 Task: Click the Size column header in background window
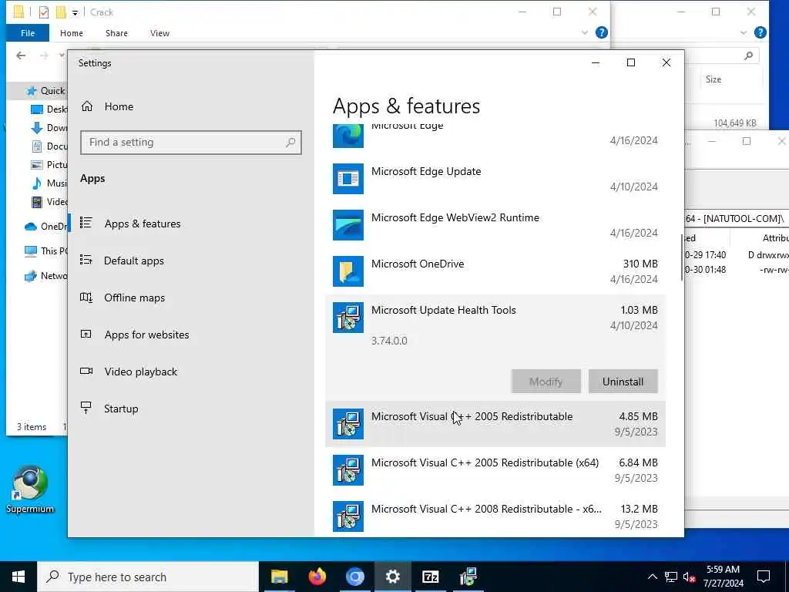[x=713, y=79]
